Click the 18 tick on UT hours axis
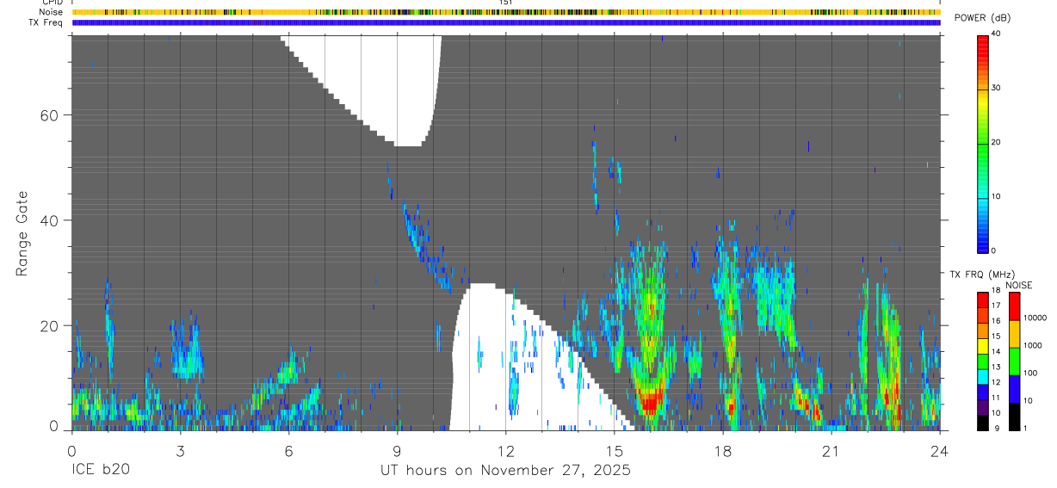The image size is (1057, 488). point(723,450)
